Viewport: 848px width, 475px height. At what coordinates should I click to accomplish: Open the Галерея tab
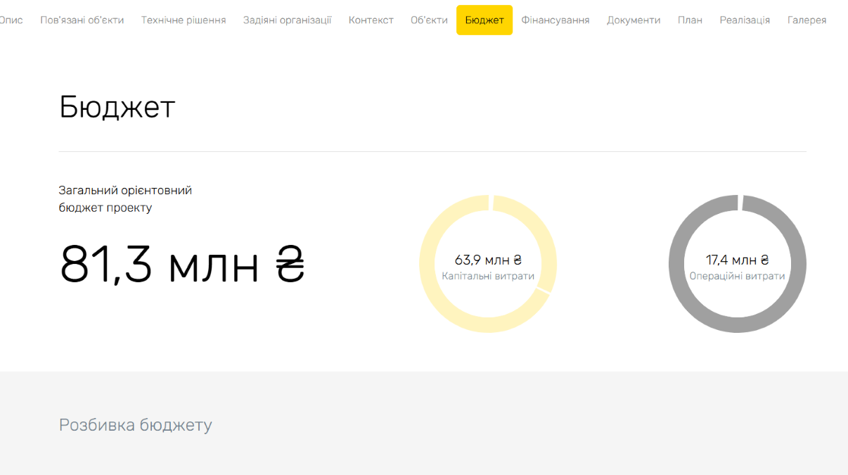click(807, 20)
